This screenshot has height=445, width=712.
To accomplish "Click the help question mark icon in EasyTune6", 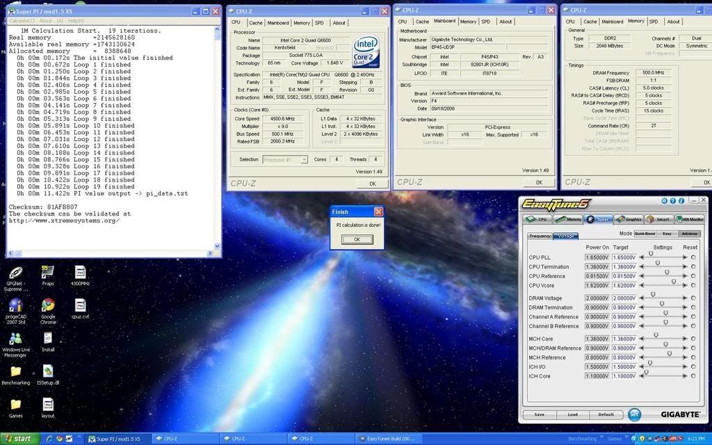I will point(672,201).
